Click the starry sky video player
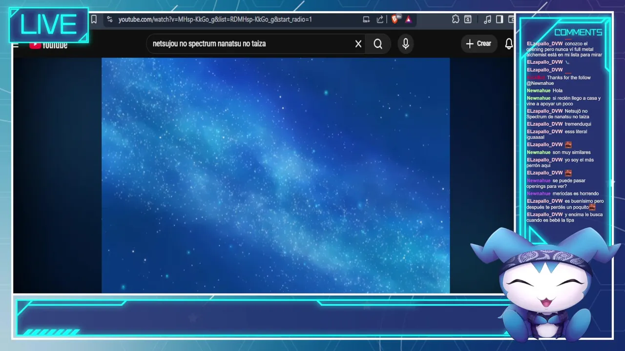The width and height of the screenshot is (625, 351). 275,175
